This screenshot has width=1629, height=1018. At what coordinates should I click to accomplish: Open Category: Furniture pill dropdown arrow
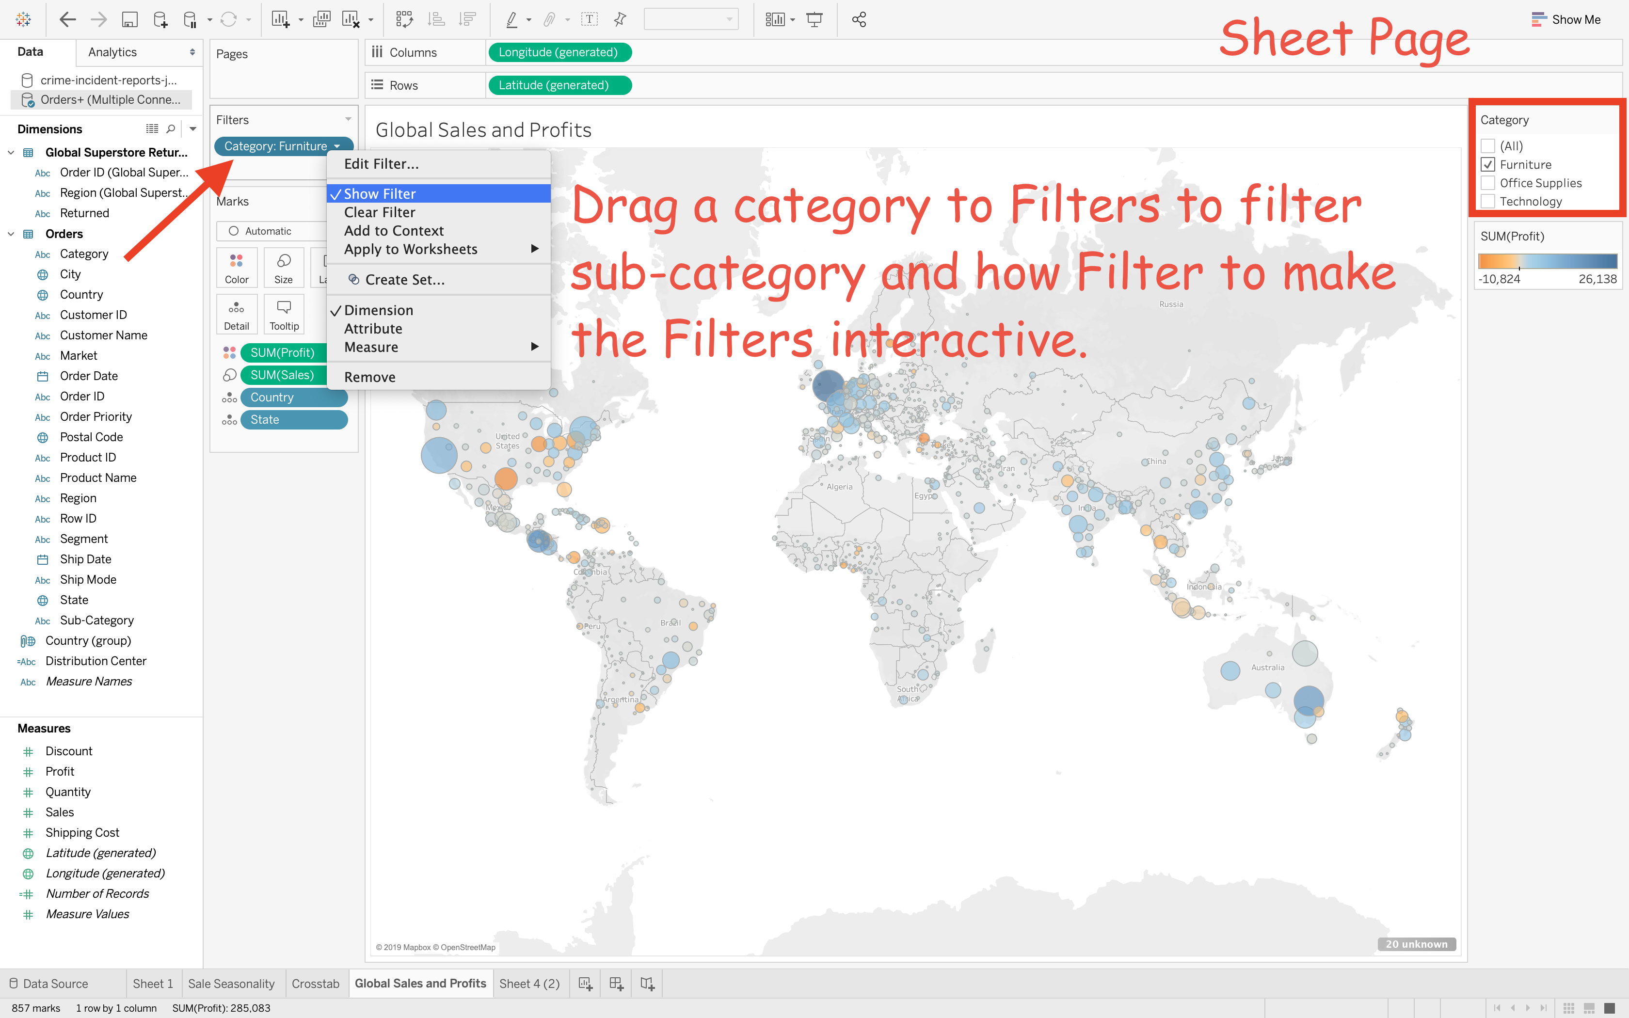tap(337, 146)
